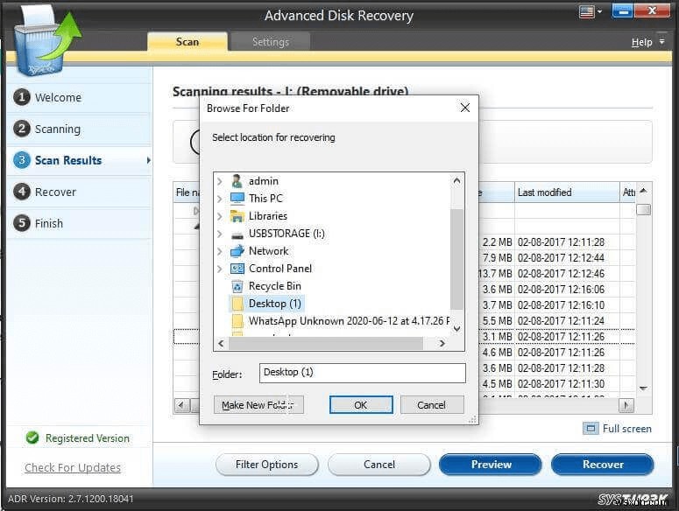Select the row modified 02-08-2017 12:16:06

click(x=405, y=290)
